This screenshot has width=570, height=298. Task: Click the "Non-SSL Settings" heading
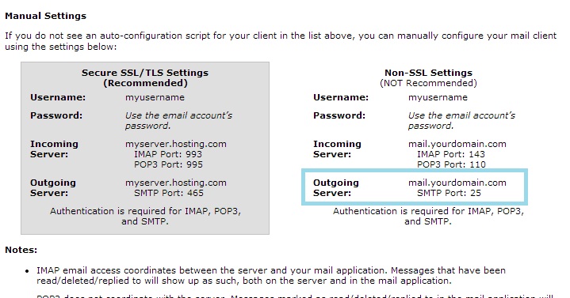(x=428, y=73)
